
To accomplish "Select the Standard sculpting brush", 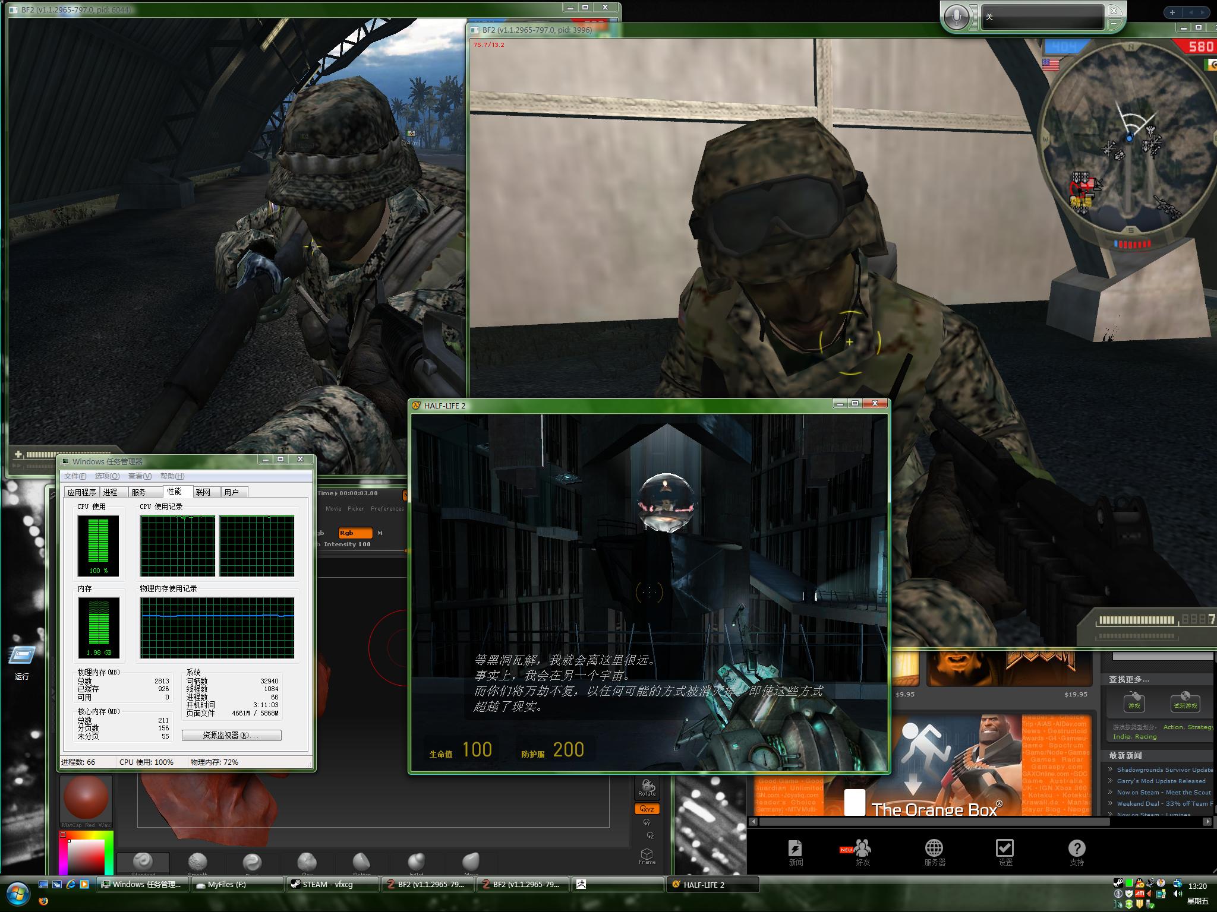I will tap(143, 862).
